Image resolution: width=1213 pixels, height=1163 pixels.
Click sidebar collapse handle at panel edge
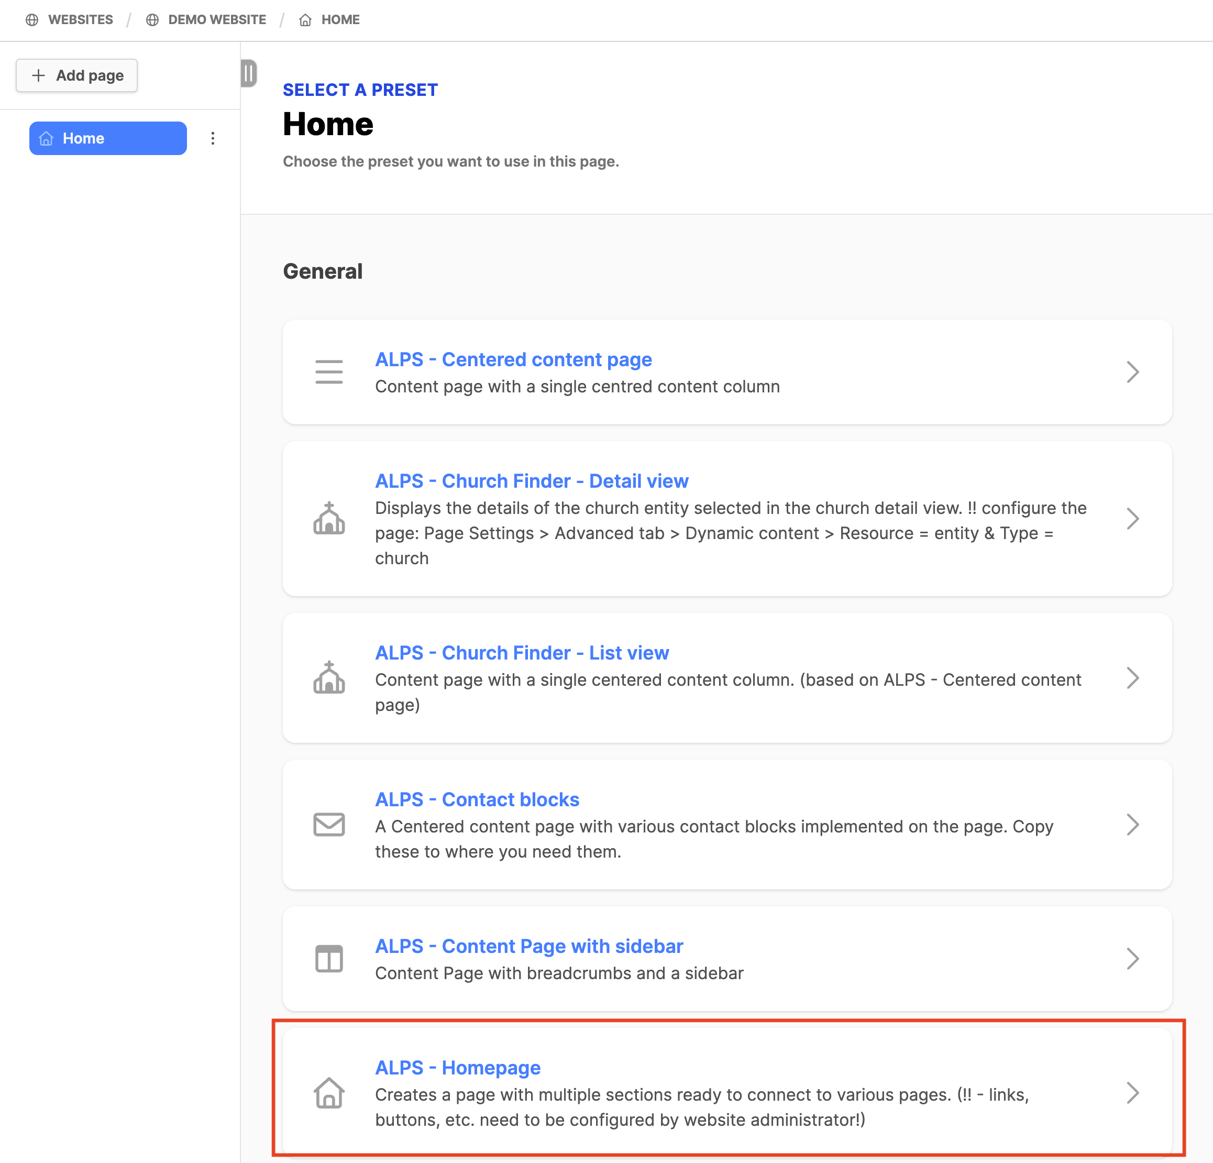[x=248, y=74]
